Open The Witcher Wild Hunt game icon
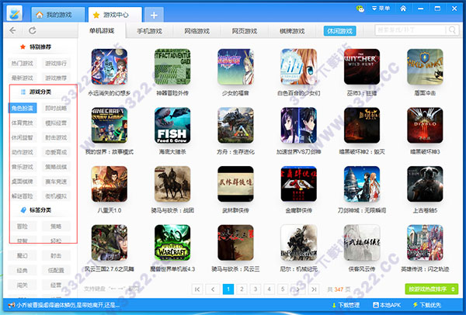 pos(362,67)
